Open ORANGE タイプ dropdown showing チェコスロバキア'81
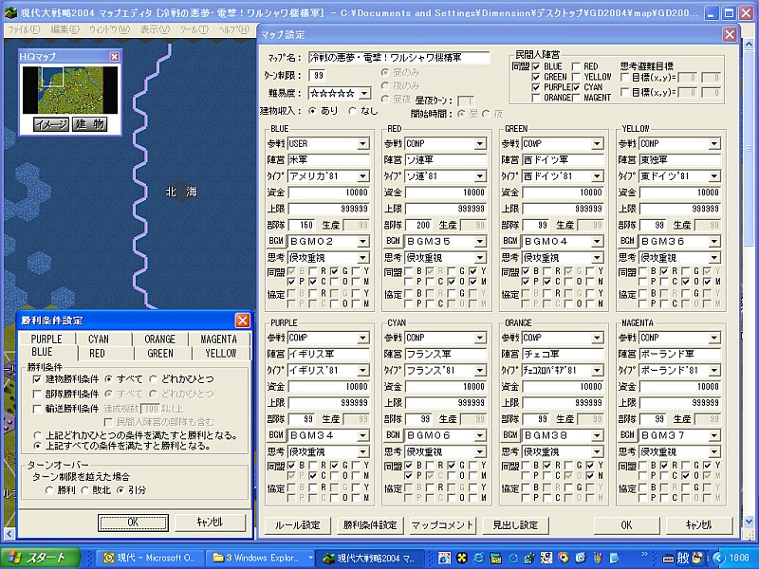The width and height of the screenshot is (759, 569). coord(597,371)
